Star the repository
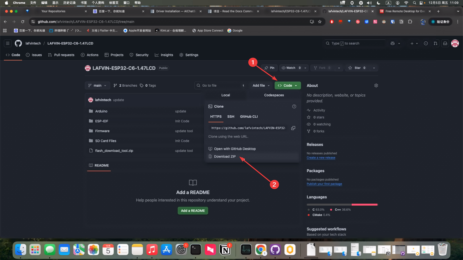The image size is (463, 260). pyautogui.click(x=357, y=68)
